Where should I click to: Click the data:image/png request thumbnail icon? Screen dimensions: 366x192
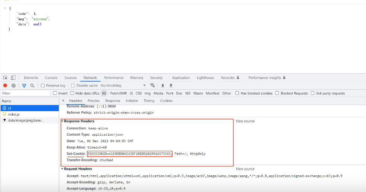(x=4, y=120)
